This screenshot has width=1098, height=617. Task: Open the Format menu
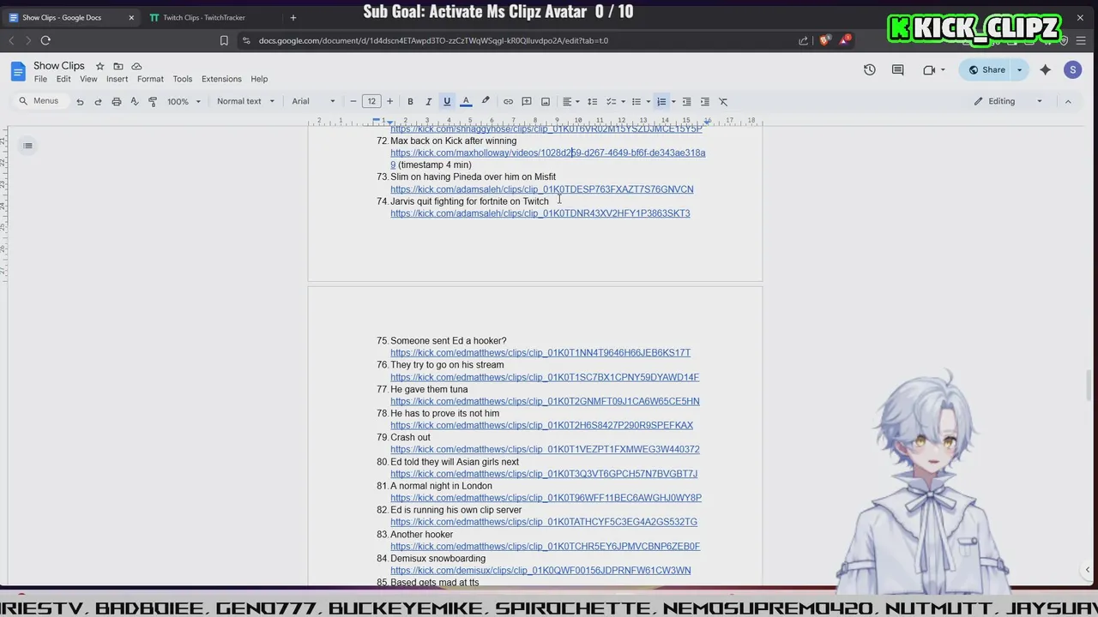(150, 79)
